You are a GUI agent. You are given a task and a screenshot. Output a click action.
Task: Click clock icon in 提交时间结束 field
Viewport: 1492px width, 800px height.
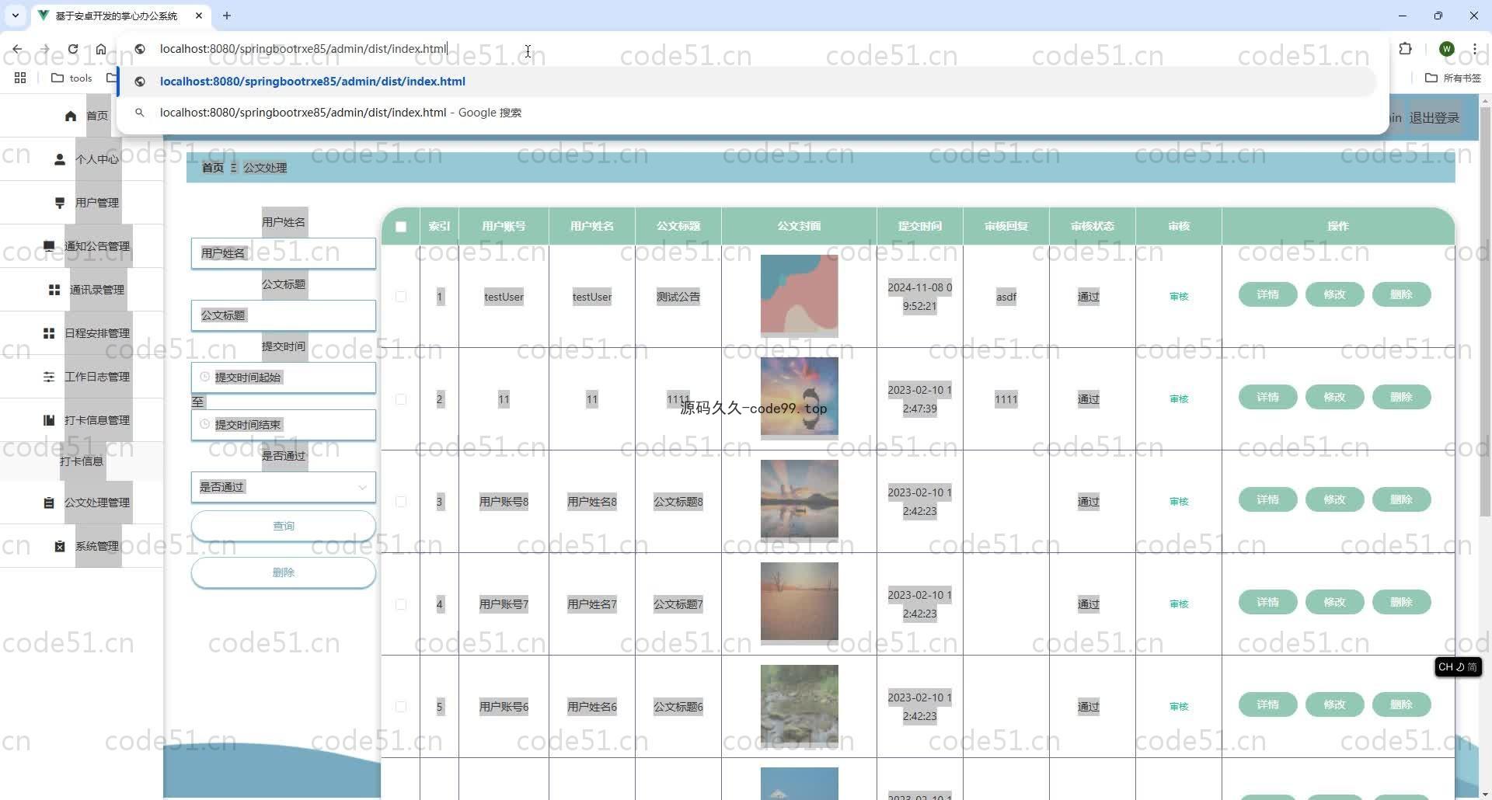[x=205, y=424]
